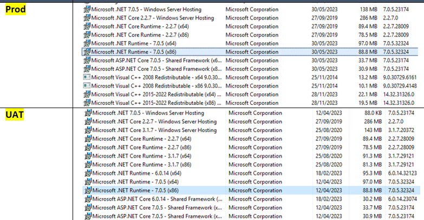Click version 3.1.7.20372
This screenshot has width=424, height=220.
click(x=401, y=130)
